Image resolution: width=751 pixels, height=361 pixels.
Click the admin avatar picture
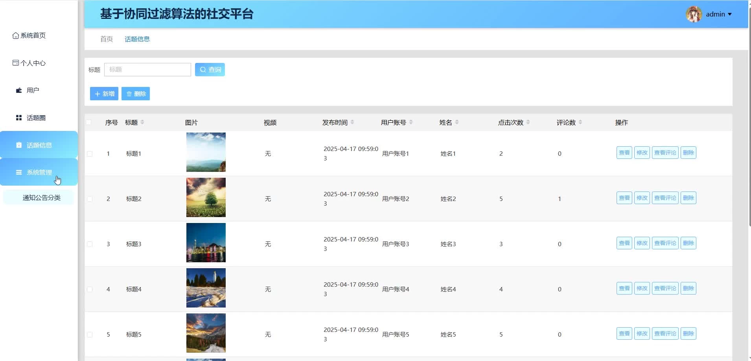tap(694, 14)
